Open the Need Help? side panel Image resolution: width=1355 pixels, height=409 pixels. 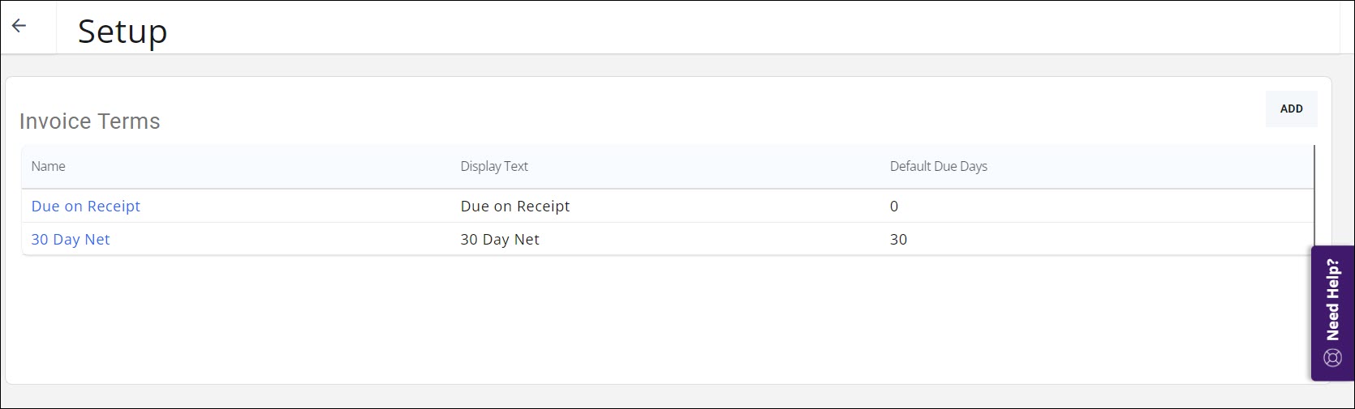pos(1332,313)
